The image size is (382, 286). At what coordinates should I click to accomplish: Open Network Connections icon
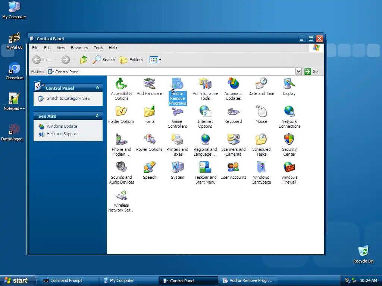[289, 117]
